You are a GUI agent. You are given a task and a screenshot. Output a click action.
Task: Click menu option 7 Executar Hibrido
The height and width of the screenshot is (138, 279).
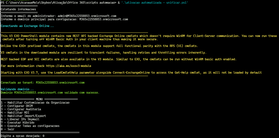click(x=18, y=122)
